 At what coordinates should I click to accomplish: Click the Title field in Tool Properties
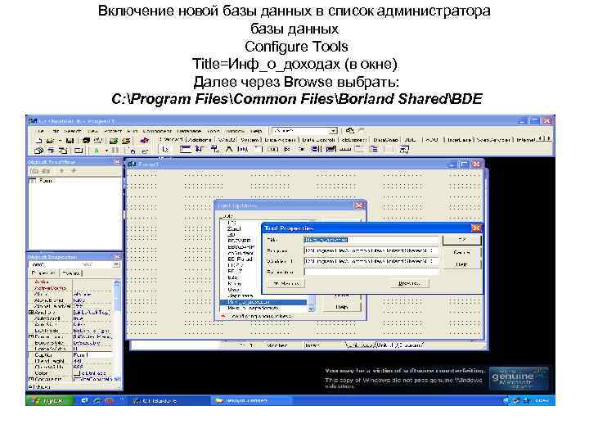(x=371, y=240)
